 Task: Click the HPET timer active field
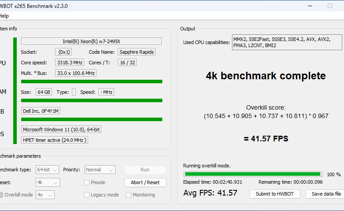click(x=55, y=140)
